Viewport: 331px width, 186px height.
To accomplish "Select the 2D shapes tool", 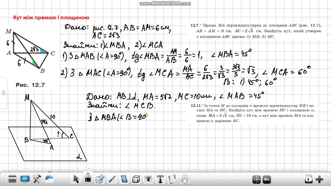I will pos(124,179).
